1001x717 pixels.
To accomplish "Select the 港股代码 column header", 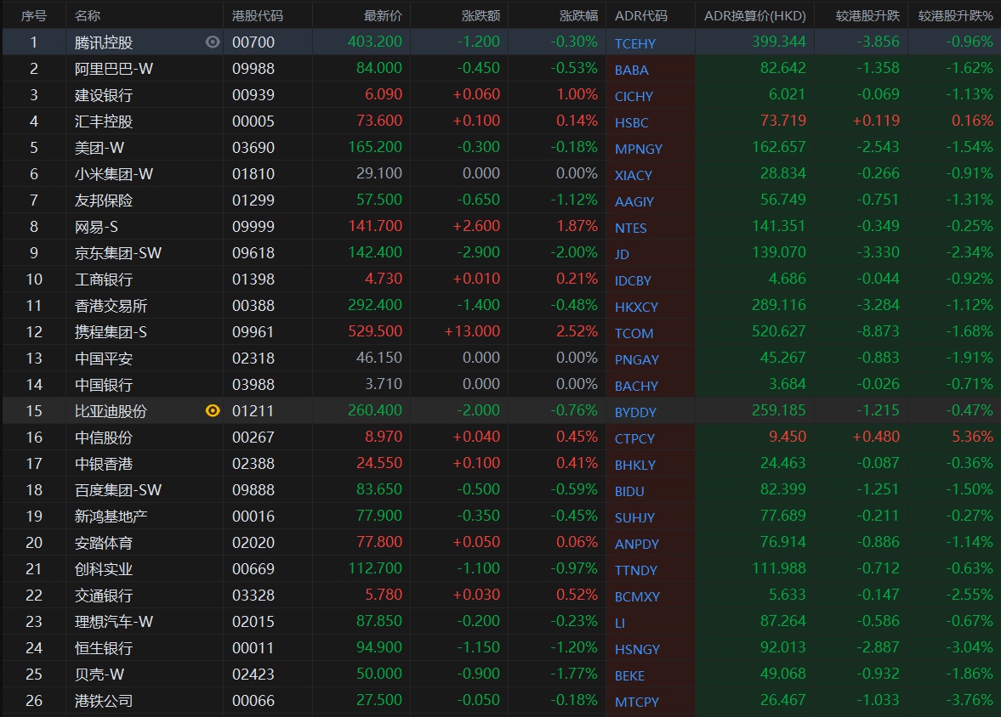I will (x=258, y=16).
